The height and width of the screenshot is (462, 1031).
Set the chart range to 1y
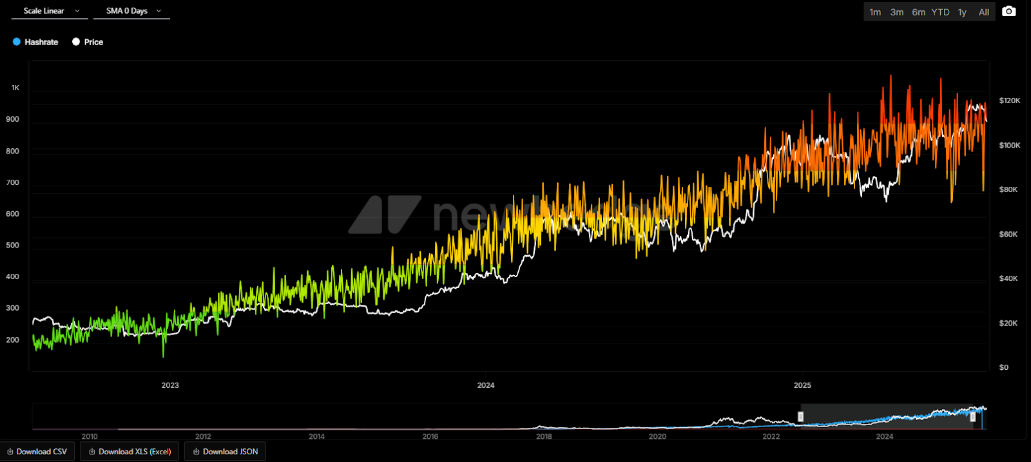[962, 12]
